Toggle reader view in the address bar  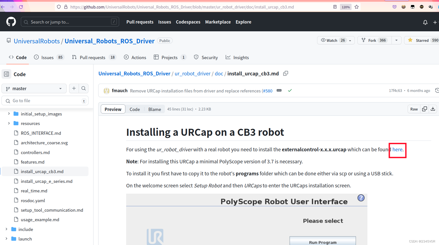(x=335, y=7)
